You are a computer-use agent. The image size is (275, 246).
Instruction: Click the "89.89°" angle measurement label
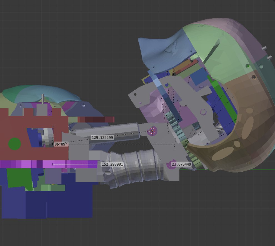61,144
